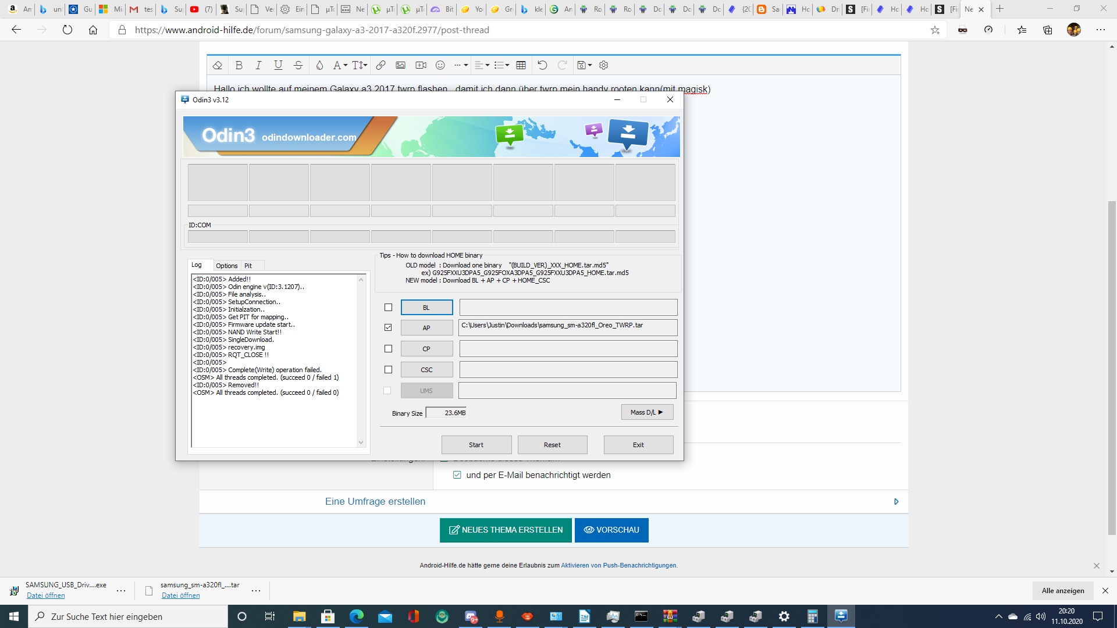Open the font size dropdown
The height and width of the screenshot is (628, 1117).
(360, 65)
